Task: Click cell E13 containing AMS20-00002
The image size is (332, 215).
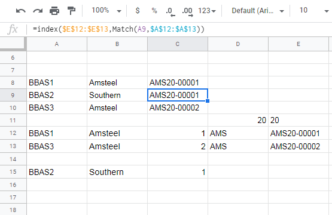Action: (x=299, y=146)
